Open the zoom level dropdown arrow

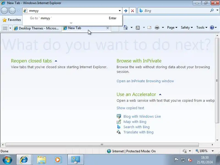(213, 151)
